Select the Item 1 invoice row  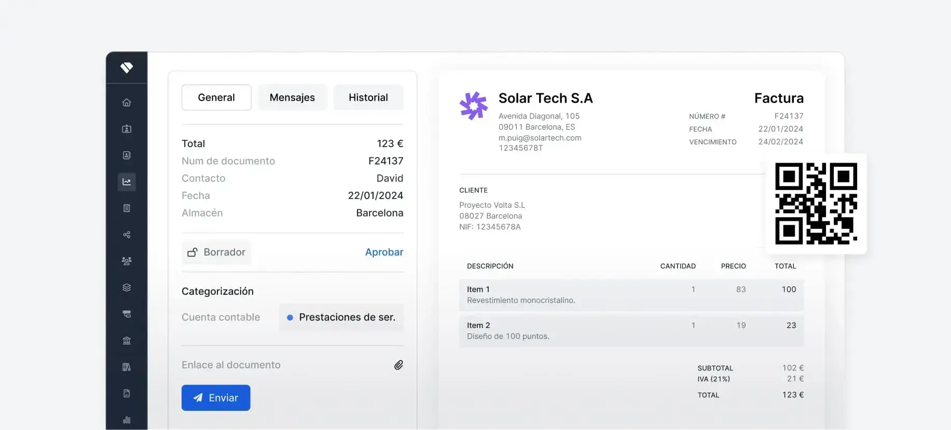(x=631, y=295)
